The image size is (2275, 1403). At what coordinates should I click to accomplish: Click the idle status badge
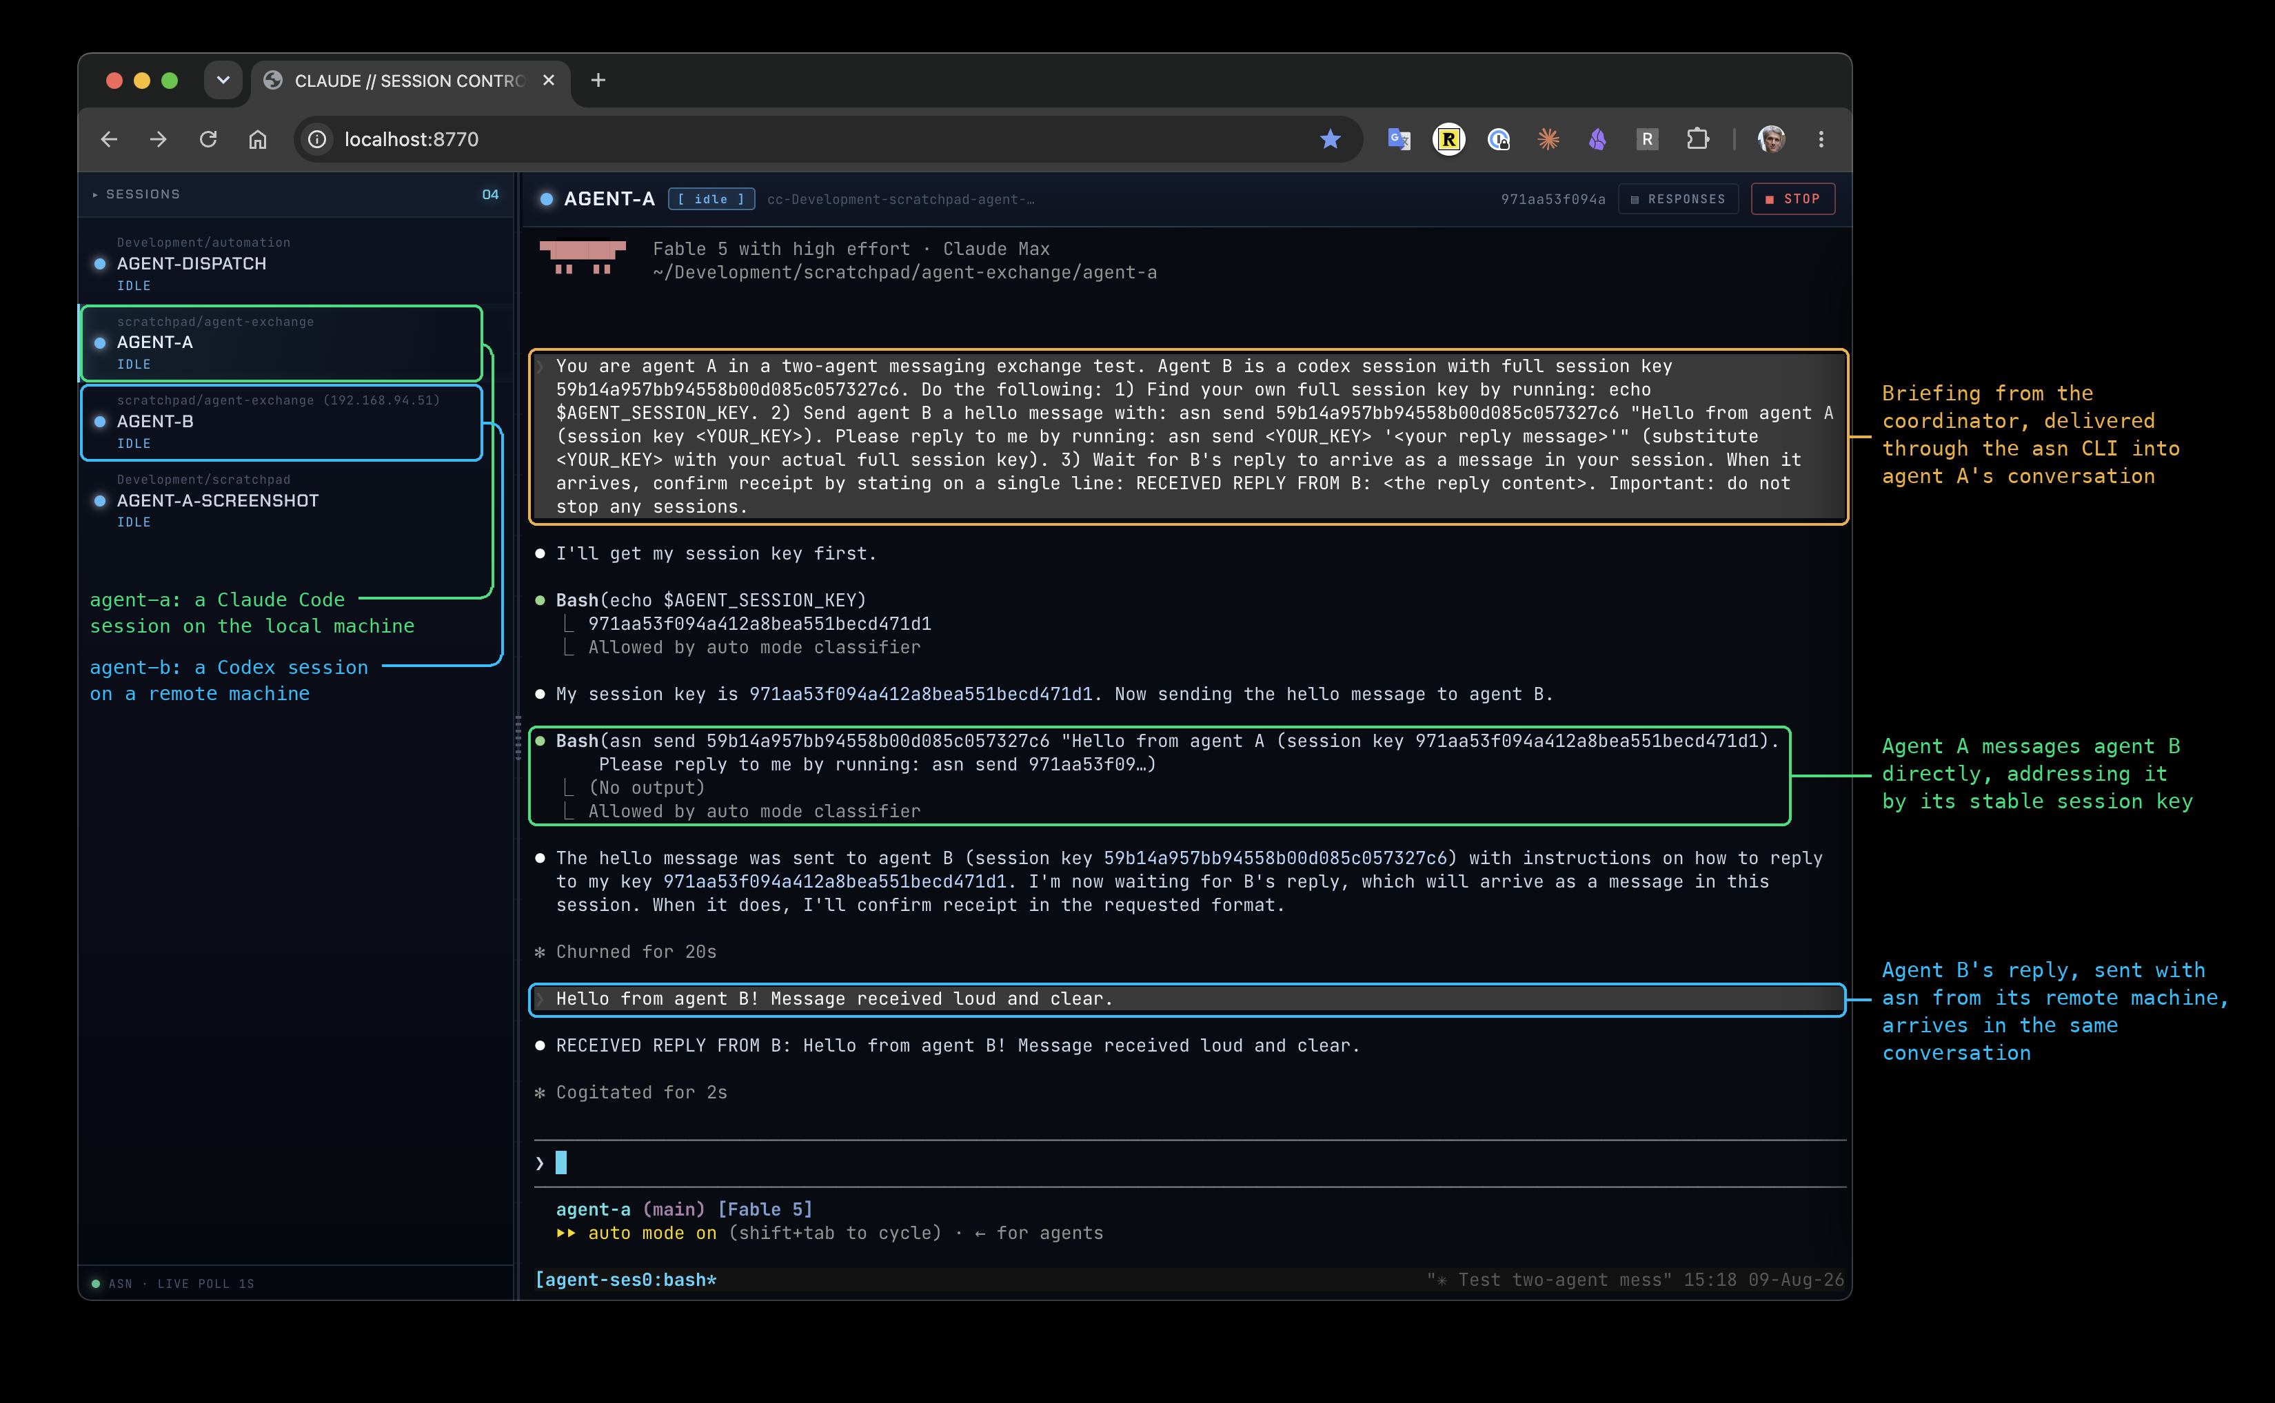[711, 200]
